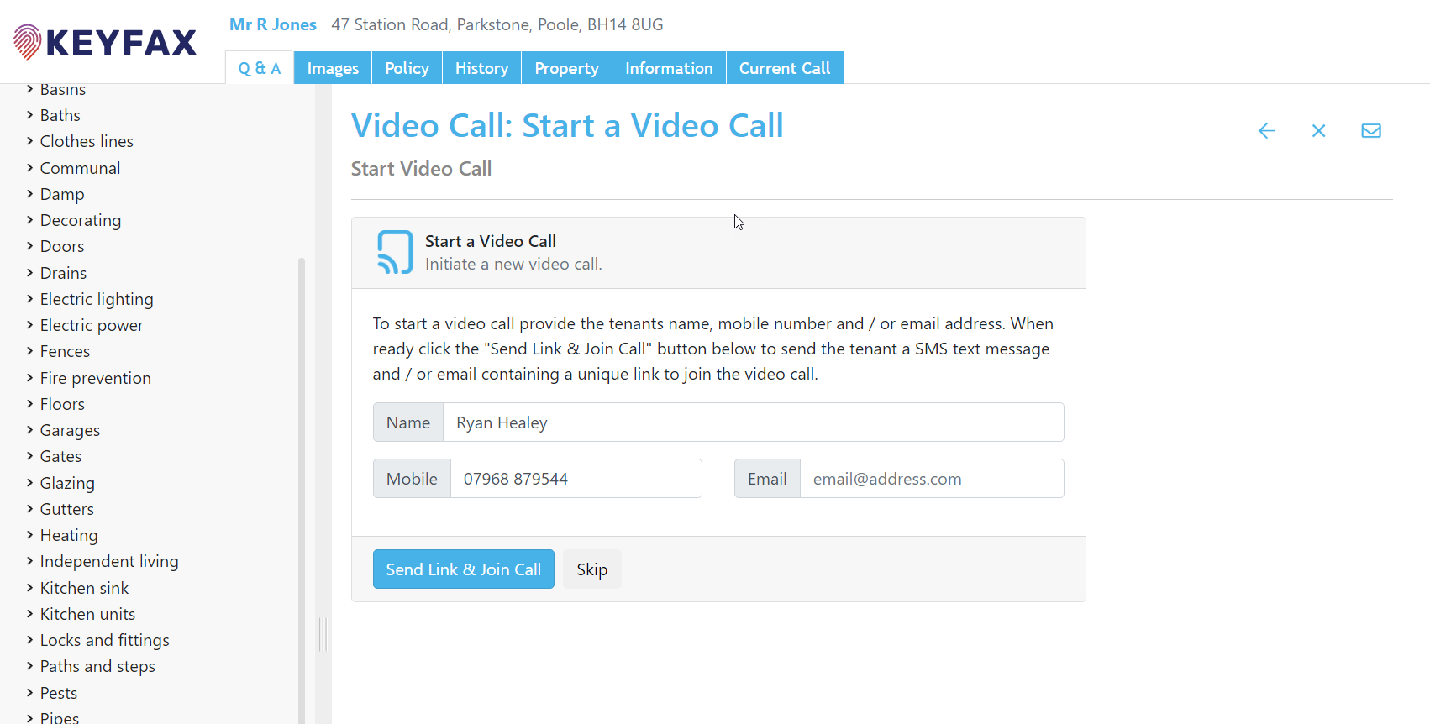Click the back arrow icon

click(x=1266, y=131)
